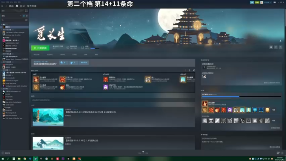Click the sidebar search magnifier icon
Screen dimensions: 286x161
pos(3,20)
